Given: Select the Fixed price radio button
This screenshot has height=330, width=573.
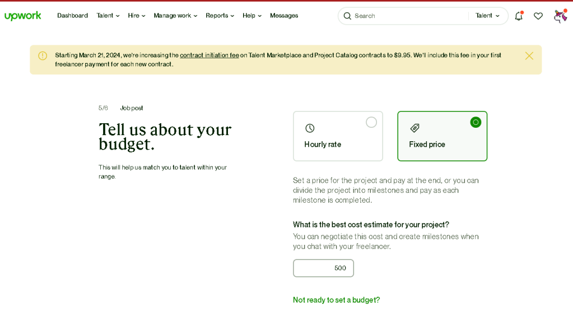Looking at the screenshot, I should (476, 122).
